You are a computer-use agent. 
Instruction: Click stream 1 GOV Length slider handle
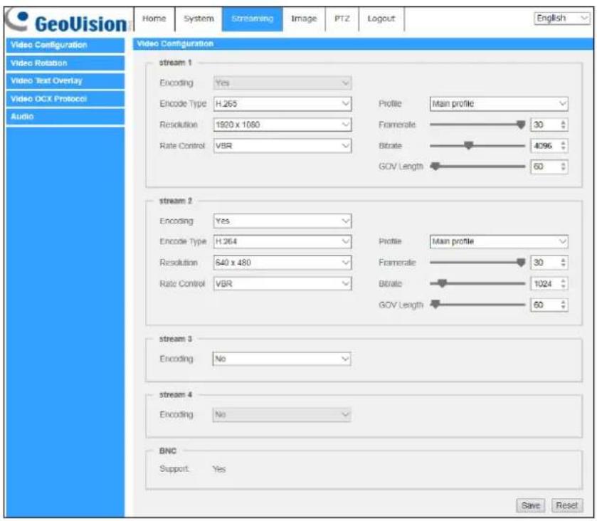point(435,167)
